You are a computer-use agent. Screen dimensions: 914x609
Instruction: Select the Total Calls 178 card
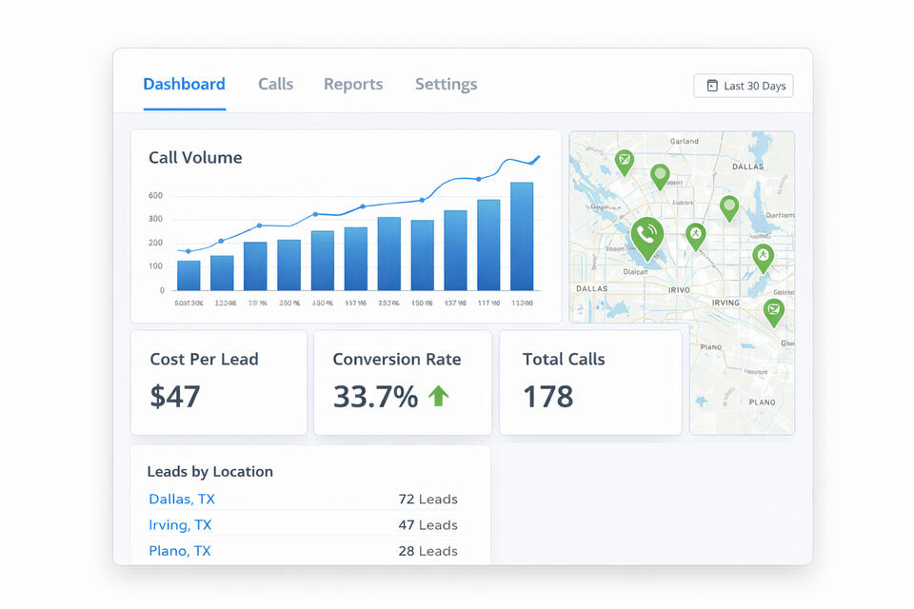coord(590,383)
